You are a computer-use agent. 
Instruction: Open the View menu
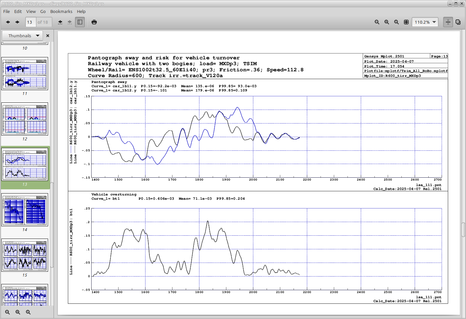[31, 11]
